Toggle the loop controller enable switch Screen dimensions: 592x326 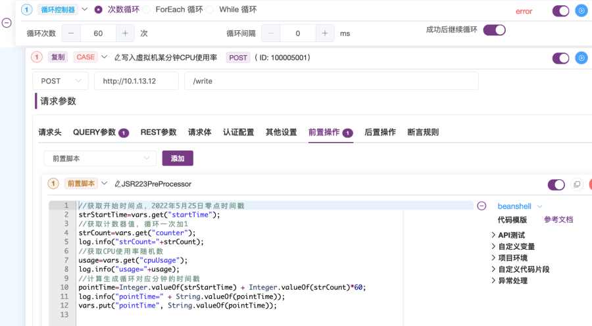[560, 11]
